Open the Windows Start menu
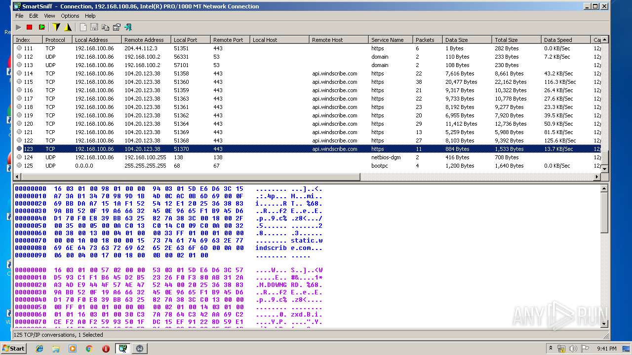The image size is (632, 355). click(13, 348)
